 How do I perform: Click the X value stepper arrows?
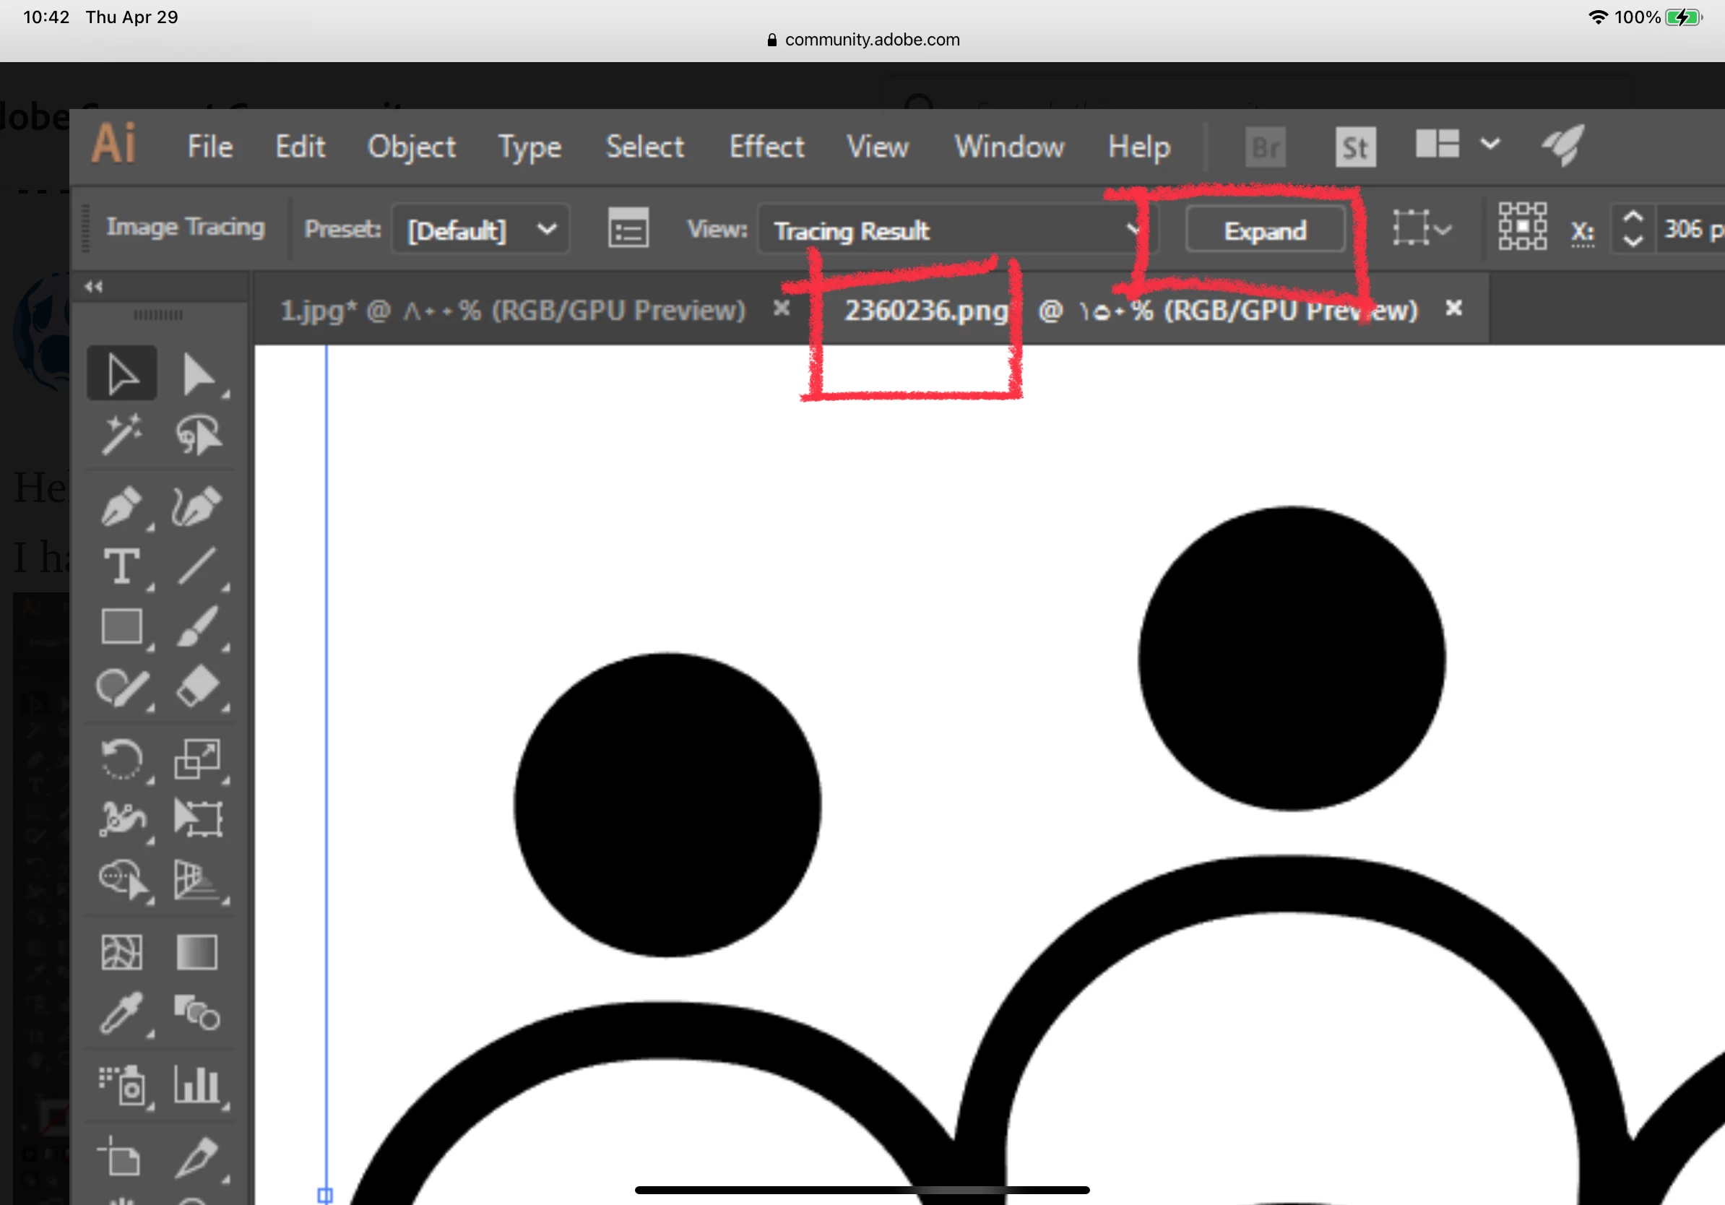(1633, 228)
